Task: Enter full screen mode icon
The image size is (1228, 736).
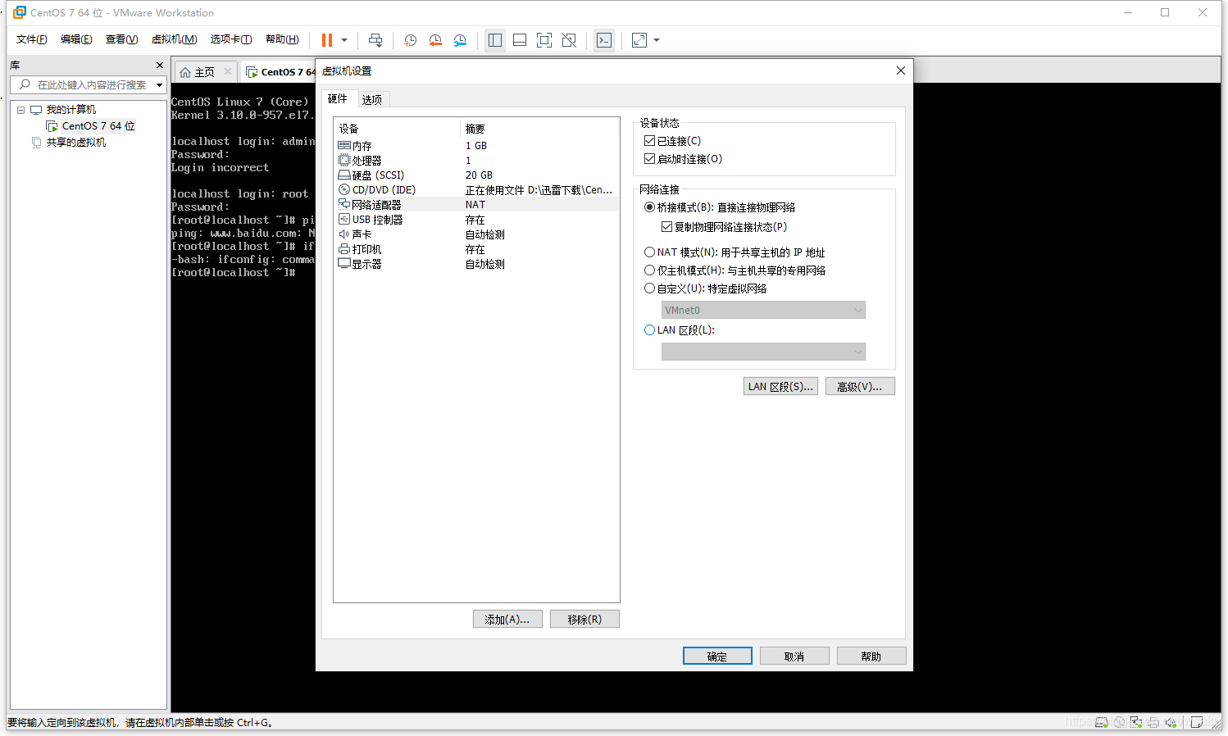Action: coord(544,40)
